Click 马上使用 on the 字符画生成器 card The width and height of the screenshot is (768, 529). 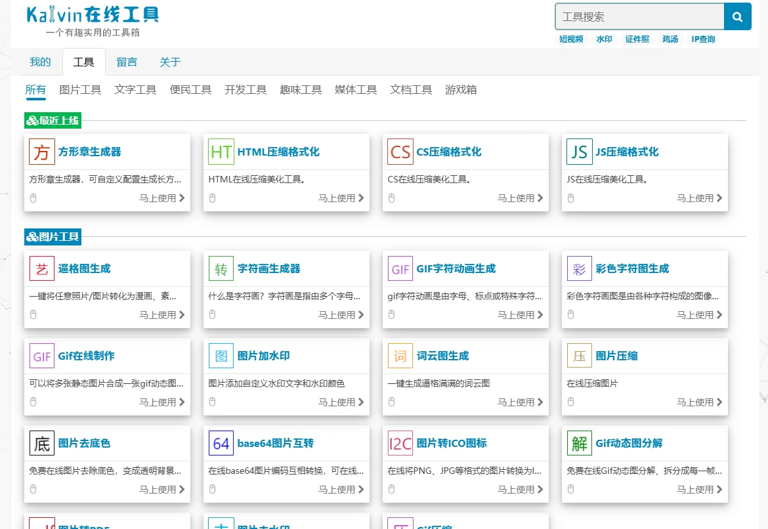tap(341, 315)
